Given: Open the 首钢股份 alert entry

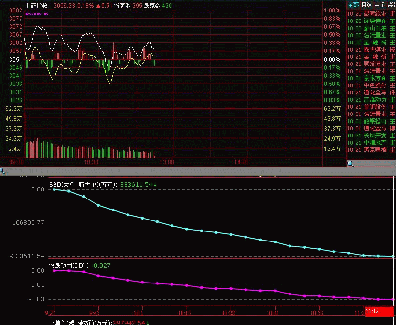Looking at the screenshot, I should pos(371,107).
